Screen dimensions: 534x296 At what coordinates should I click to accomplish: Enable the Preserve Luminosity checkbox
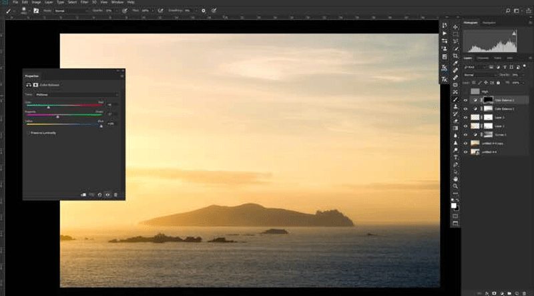pos(29,133)
